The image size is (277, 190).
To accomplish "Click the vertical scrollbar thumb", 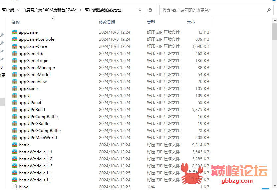I will [275, 32].
